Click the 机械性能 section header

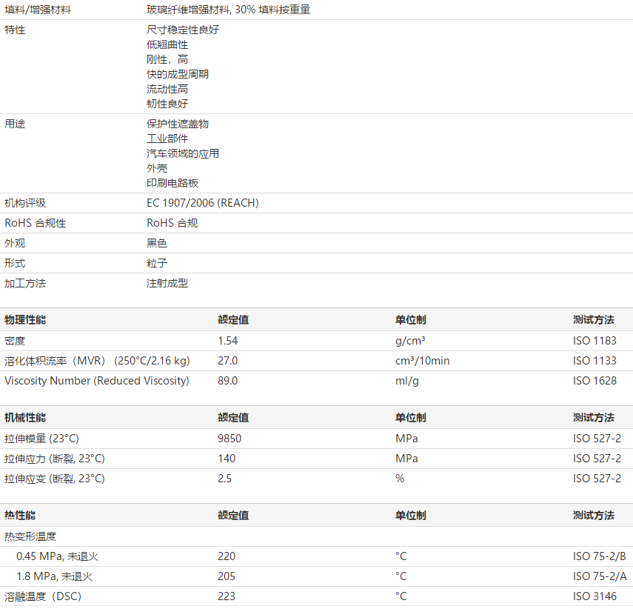click(x=27, y=417)
